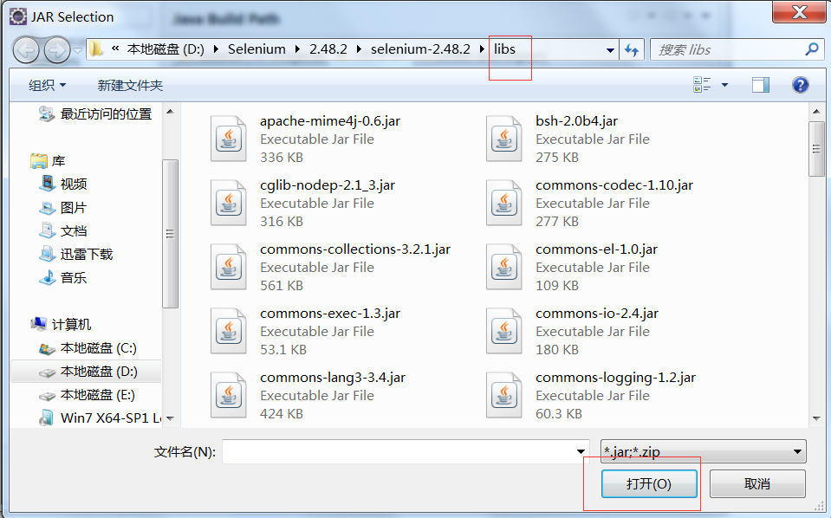
Task: Click the 2.48.2 breadcrumb segment
Action: (328, 49)
